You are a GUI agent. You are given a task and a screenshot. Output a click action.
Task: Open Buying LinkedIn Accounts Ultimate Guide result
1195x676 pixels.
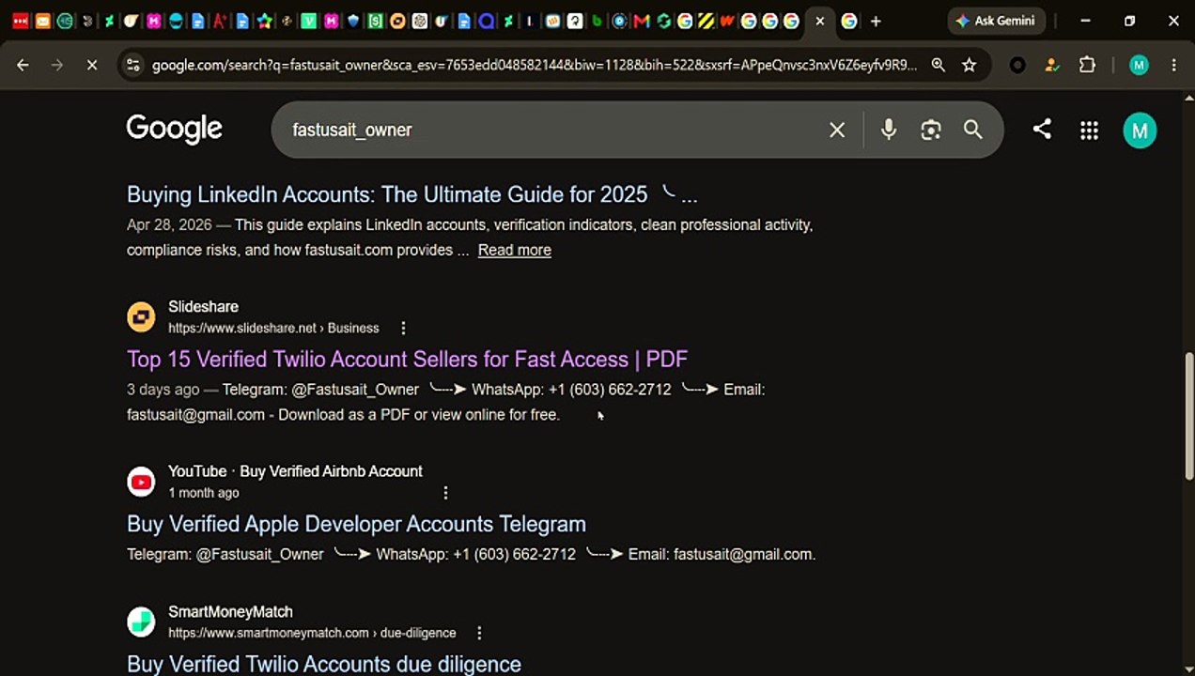(x=411, y=194)
